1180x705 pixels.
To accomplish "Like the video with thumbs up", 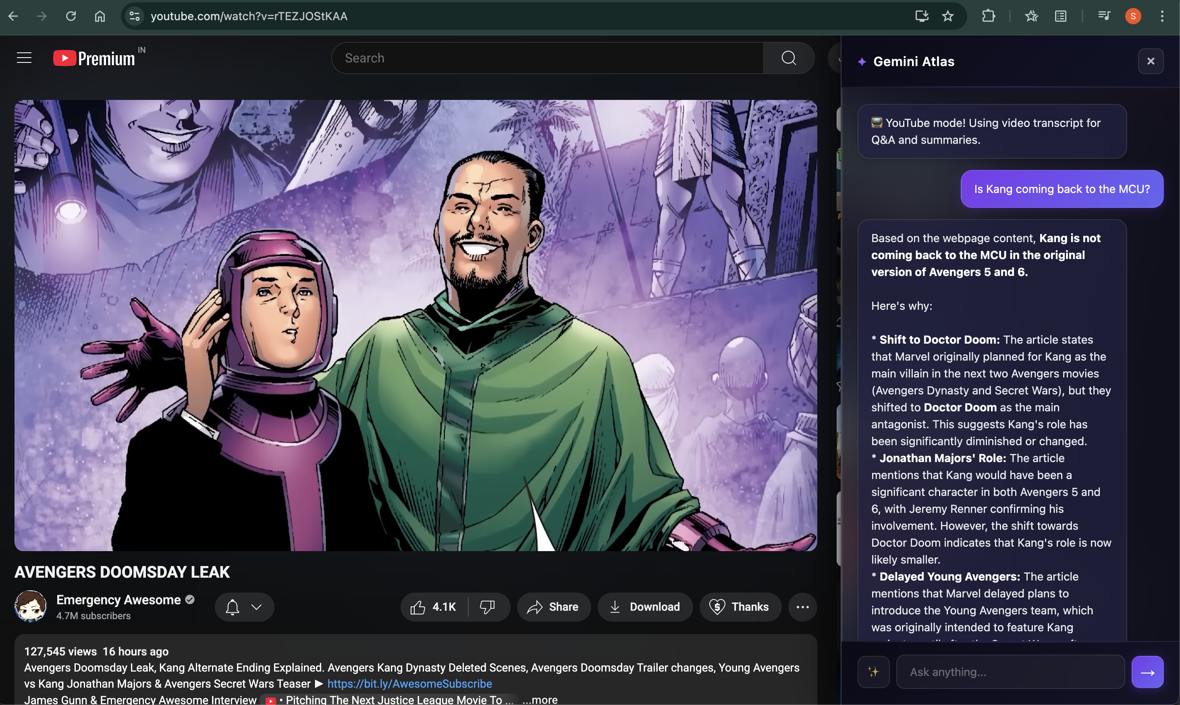I will (433, 607).
